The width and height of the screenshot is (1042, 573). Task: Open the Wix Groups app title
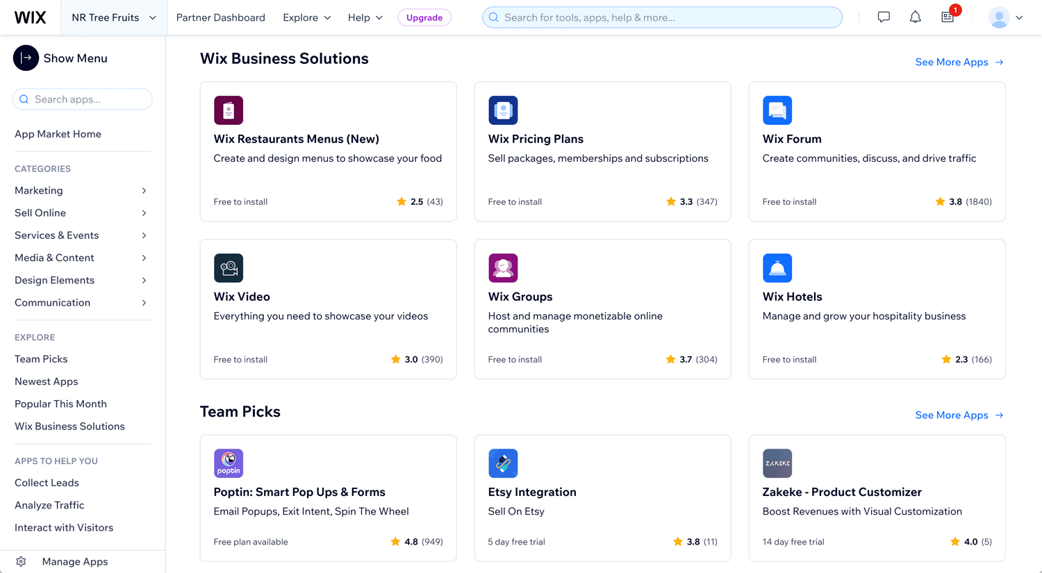pos(520,297)
